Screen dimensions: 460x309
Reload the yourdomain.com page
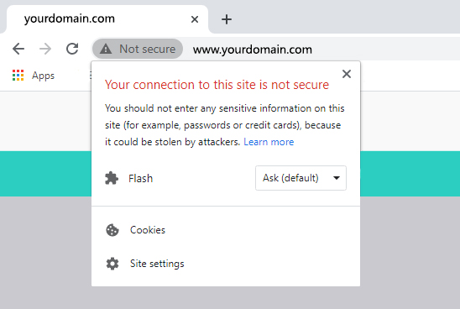[x=72, y=49]
